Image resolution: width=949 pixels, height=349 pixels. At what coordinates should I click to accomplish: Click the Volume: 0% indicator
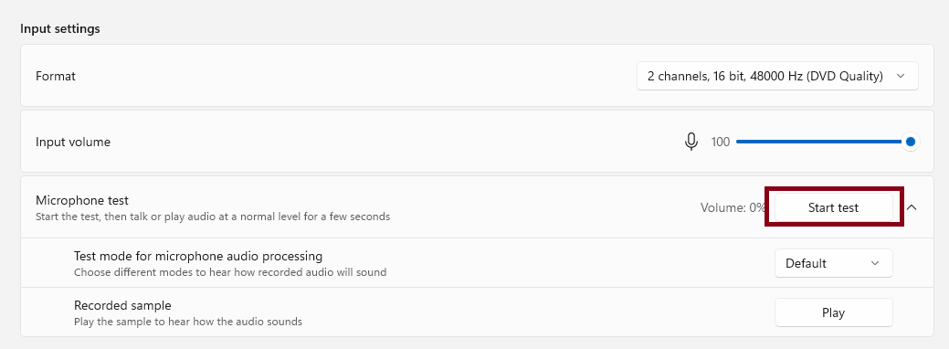(733, 207)
